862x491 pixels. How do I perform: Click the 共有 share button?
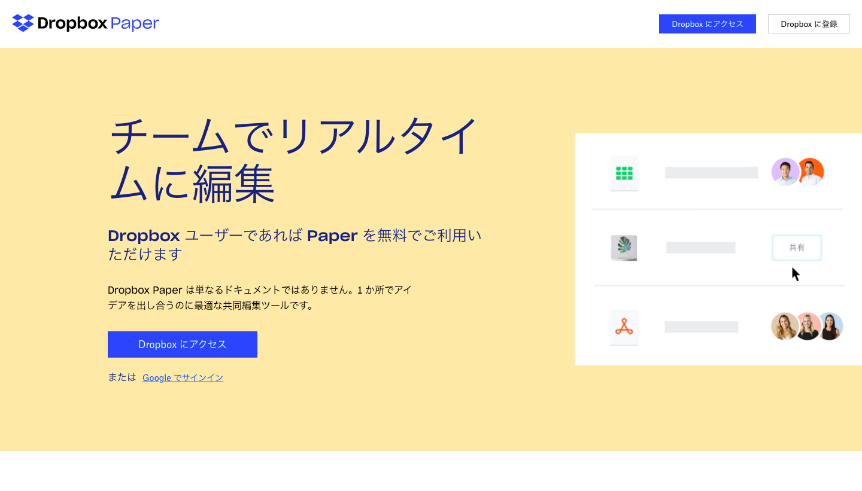coord(797,247)
